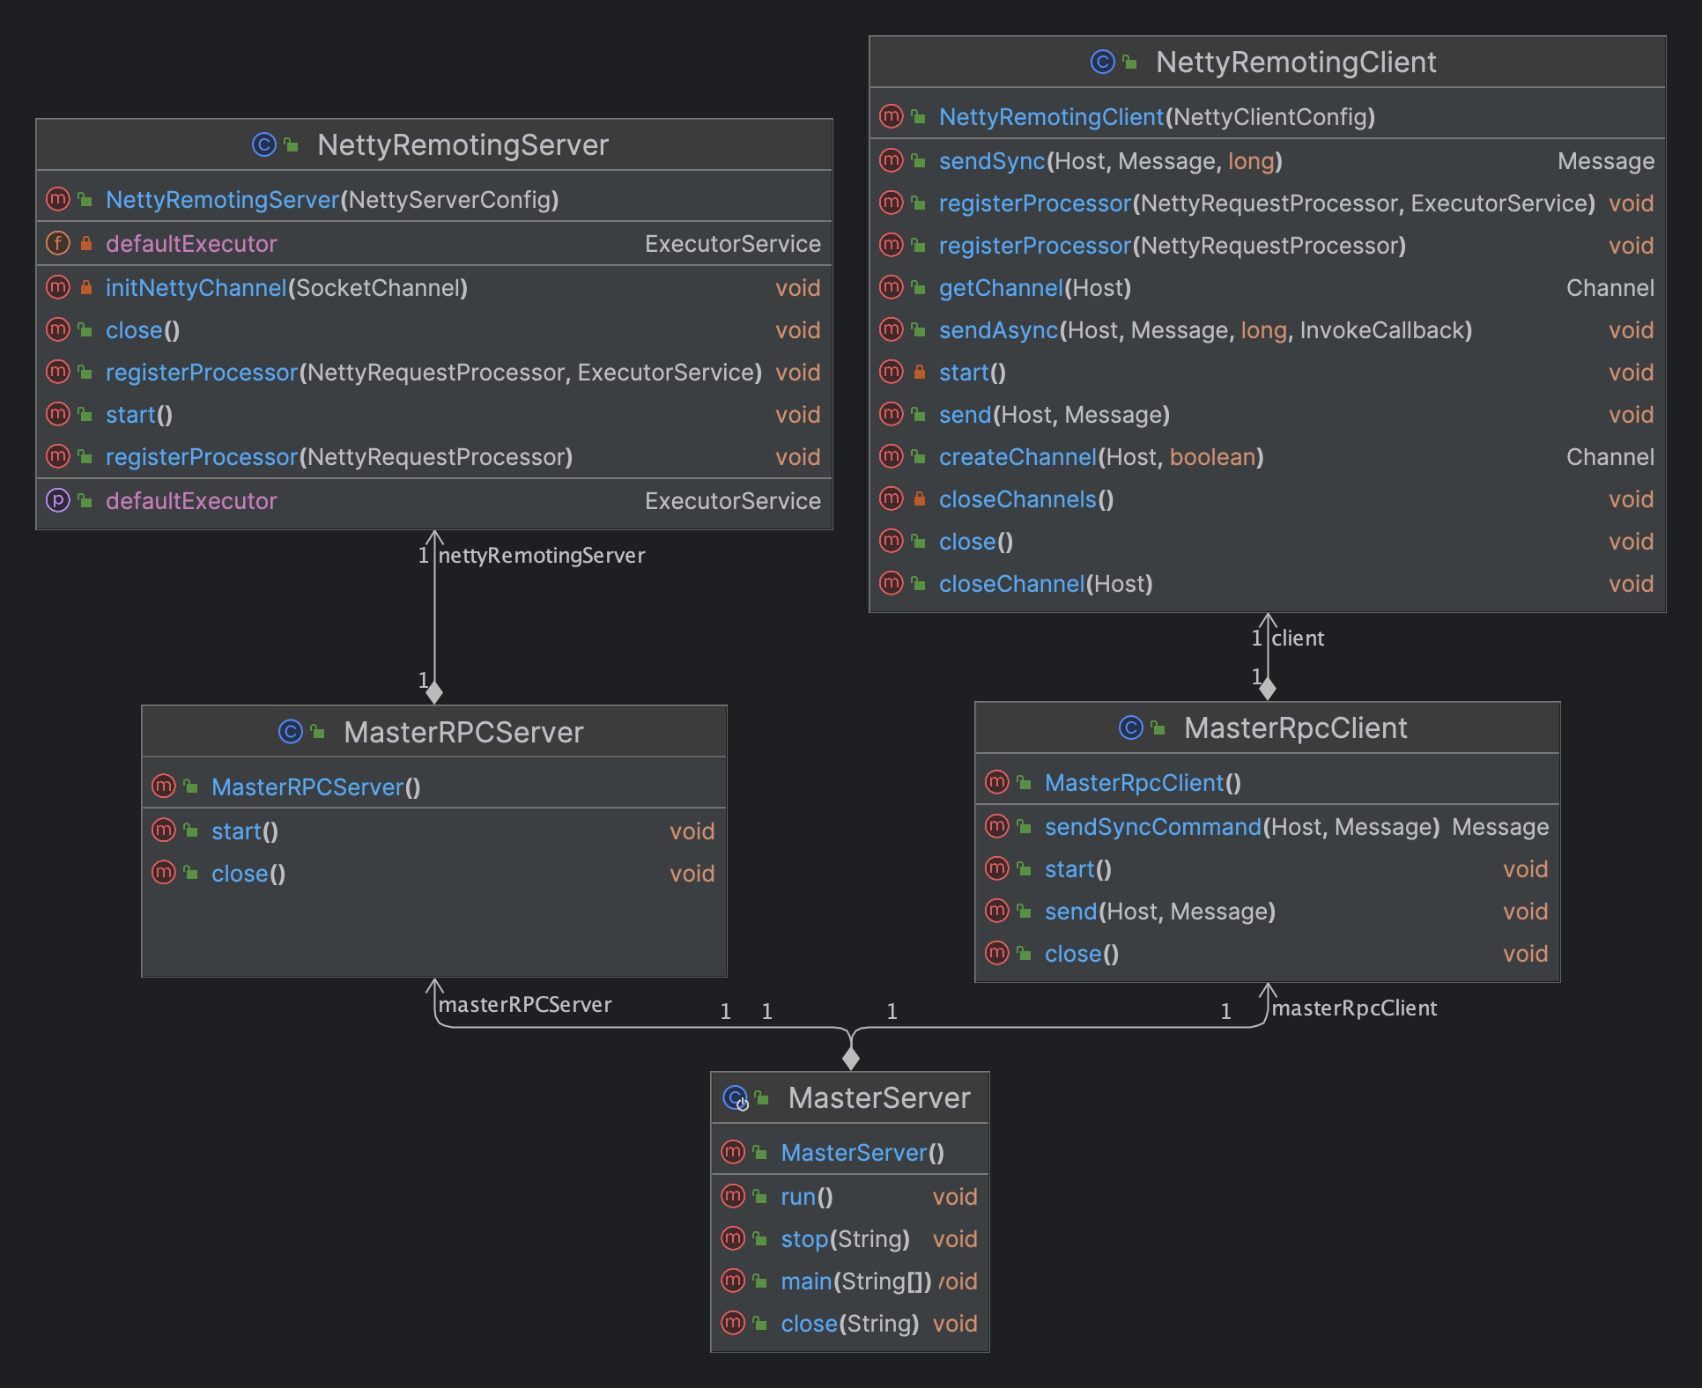Click the defaultExecutor field icon

(x=58, y=243)
